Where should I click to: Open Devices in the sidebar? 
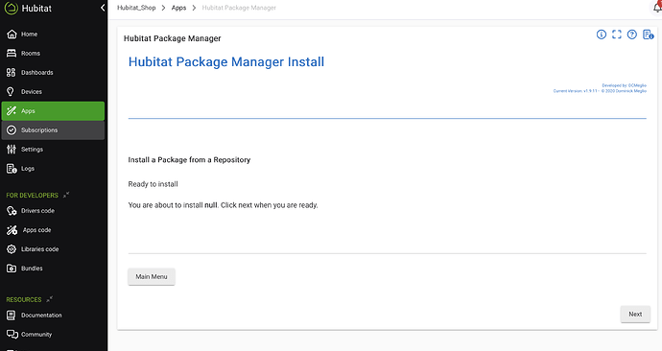53,92
